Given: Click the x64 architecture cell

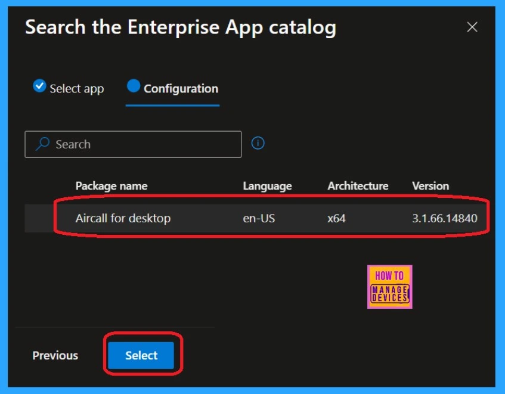Looking at the screenshot, I should point(336,219).
